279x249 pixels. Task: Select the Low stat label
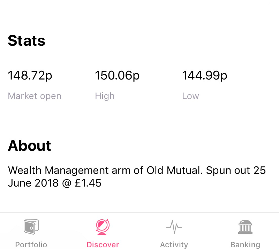190,96
